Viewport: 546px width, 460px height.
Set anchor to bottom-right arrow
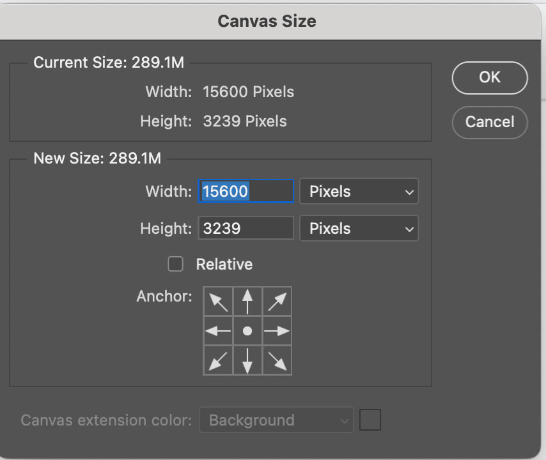[277, 360]
